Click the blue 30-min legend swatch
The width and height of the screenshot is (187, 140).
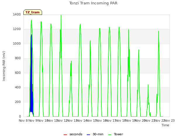pyautogui.click(x=88, y=135)
